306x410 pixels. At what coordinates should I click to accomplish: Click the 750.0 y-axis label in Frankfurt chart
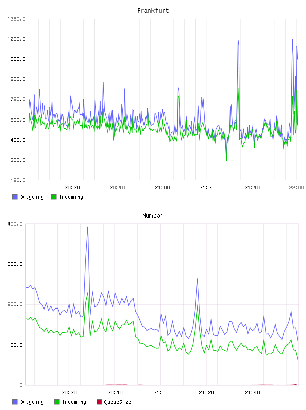pos(18,99)
